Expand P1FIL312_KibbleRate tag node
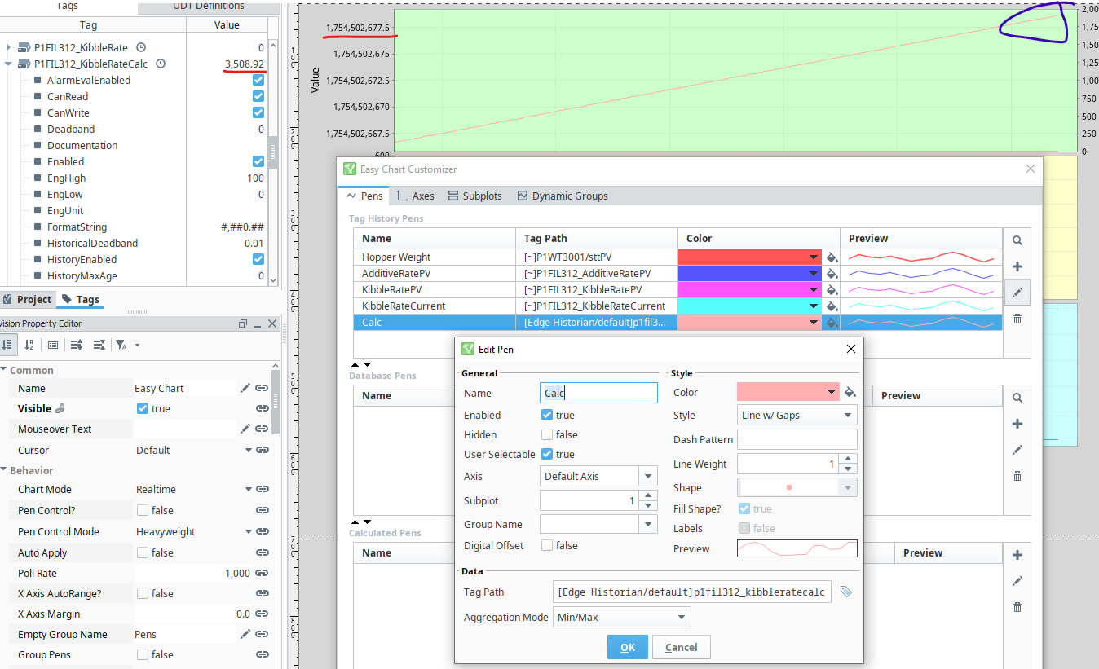This screenshot has height=669, width=1099. 8,47
